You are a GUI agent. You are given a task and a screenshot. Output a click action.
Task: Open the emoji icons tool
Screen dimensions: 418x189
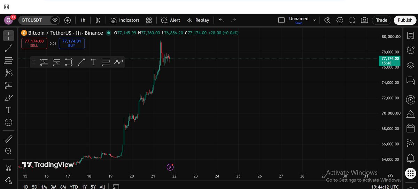(x=9, y=123)
